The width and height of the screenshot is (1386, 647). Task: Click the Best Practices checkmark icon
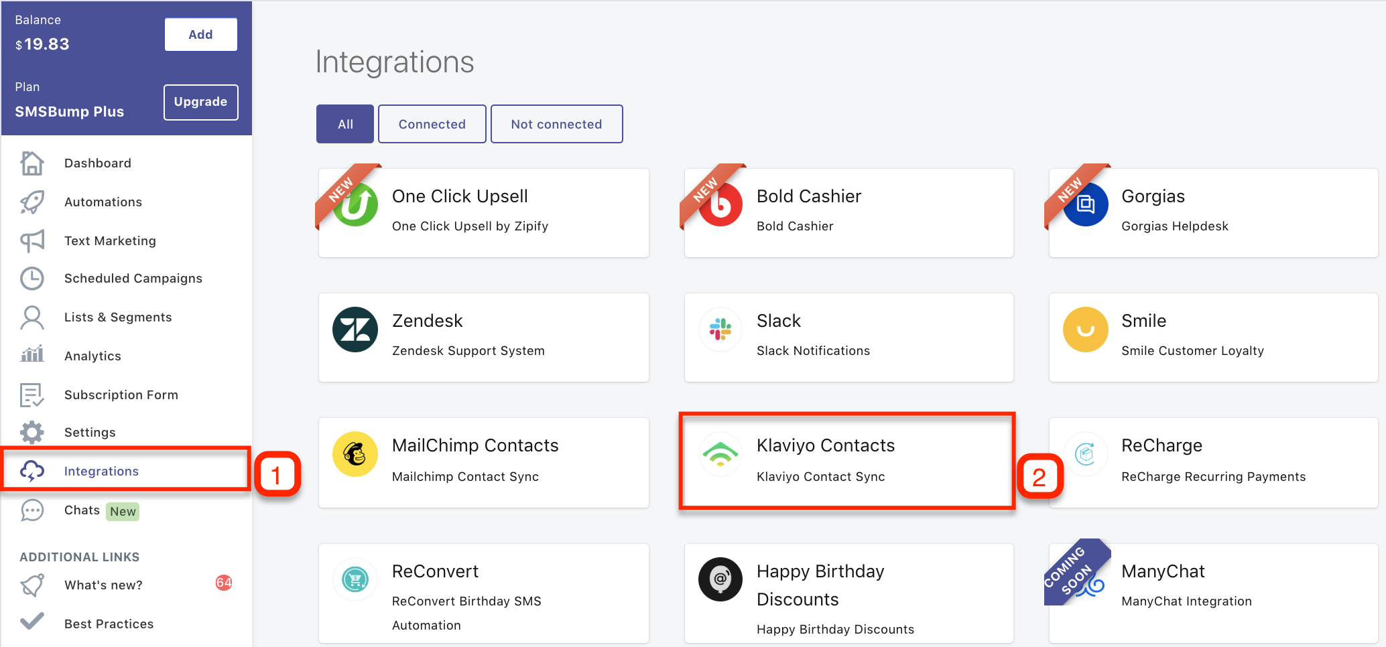31,622
